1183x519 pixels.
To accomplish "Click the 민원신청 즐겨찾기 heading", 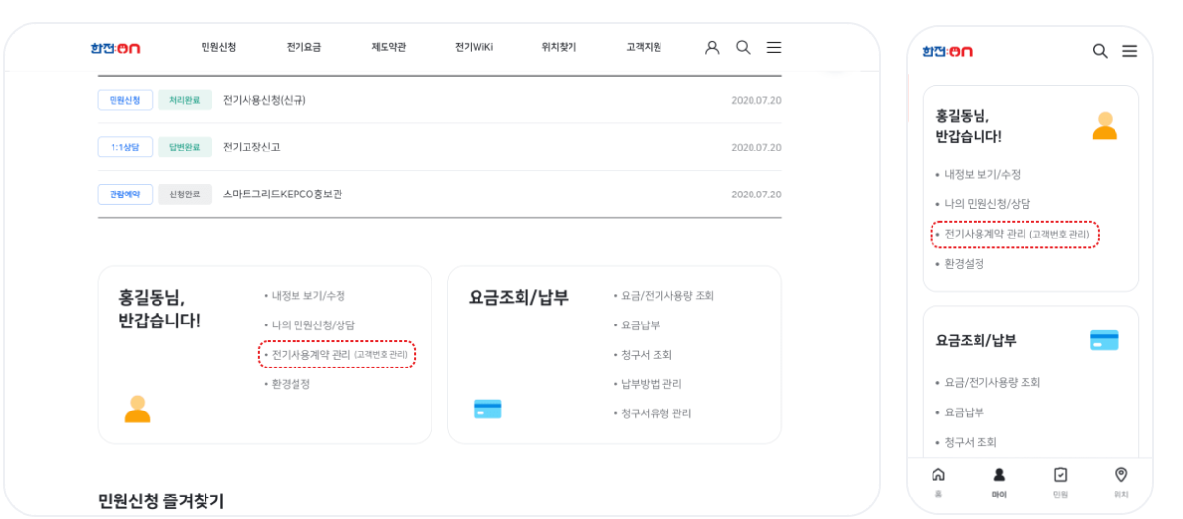I will click(x=160, y=501).
